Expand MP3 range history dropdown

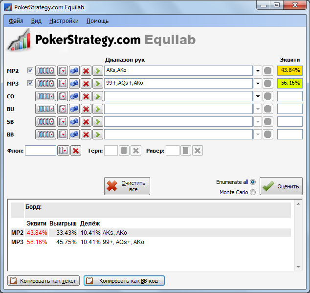pos(258,84)
